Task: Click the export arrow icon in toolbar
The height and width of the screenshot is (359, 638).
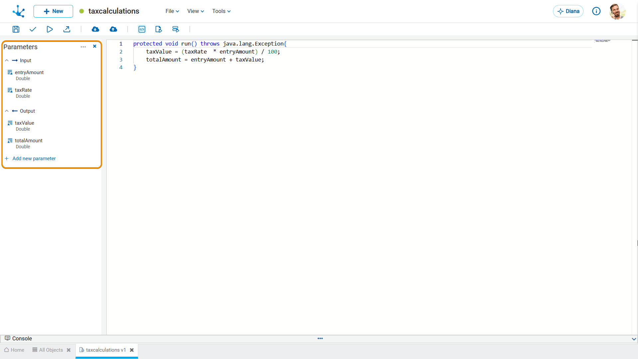Action: 67,29
